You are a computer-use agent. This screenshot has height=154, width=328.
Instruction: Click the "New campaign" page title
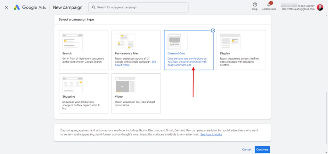coord(68,7)
